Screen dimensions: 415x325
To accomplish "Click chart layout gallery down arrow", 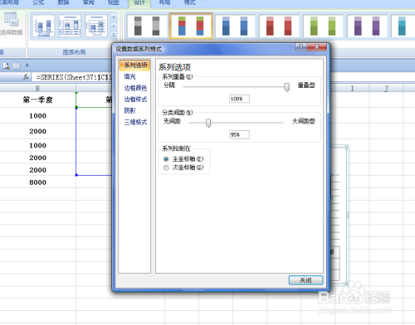I will click(114, 26).
